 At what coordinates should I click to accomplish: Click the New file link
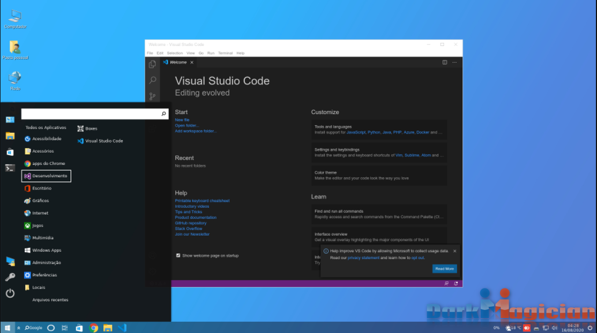(182, 120)
